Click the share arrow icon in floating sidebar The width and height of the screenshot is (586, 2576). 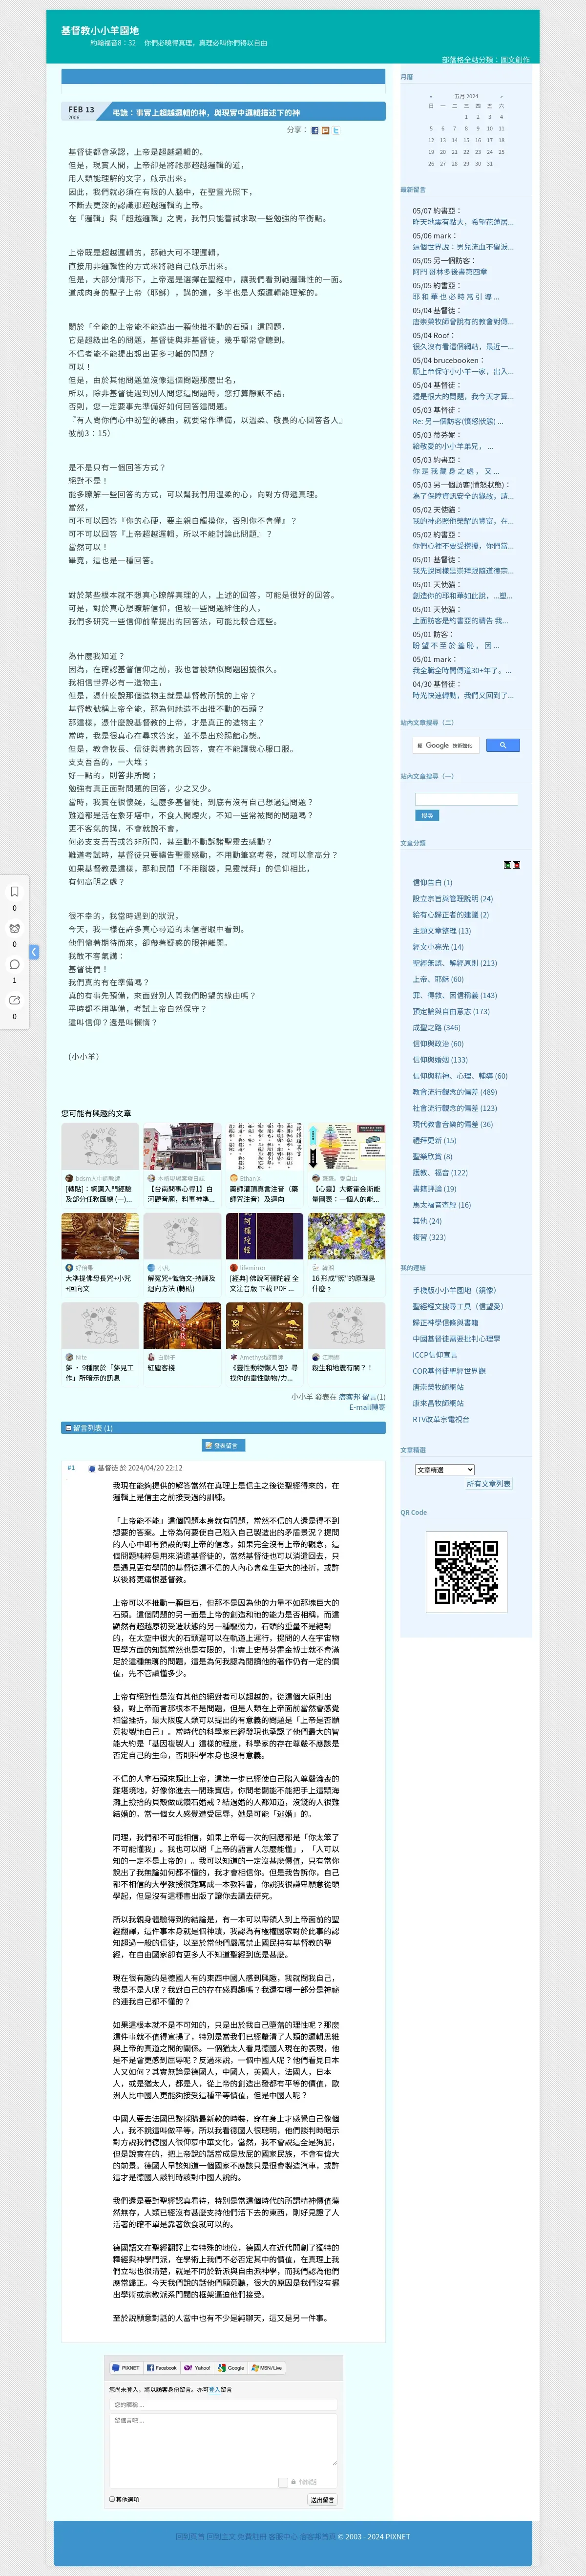pos(14,1000)
